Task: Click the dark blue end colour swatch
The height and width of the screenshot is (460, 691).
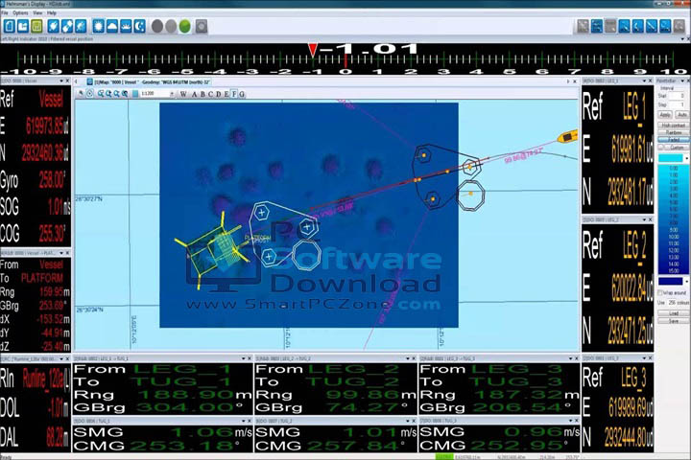Action: point(670,281)
